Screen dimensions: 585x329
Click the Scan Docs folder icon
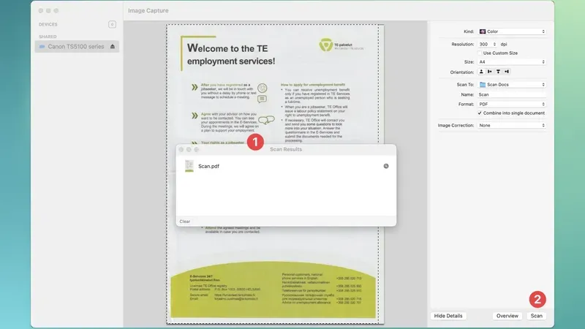point(483,85)
